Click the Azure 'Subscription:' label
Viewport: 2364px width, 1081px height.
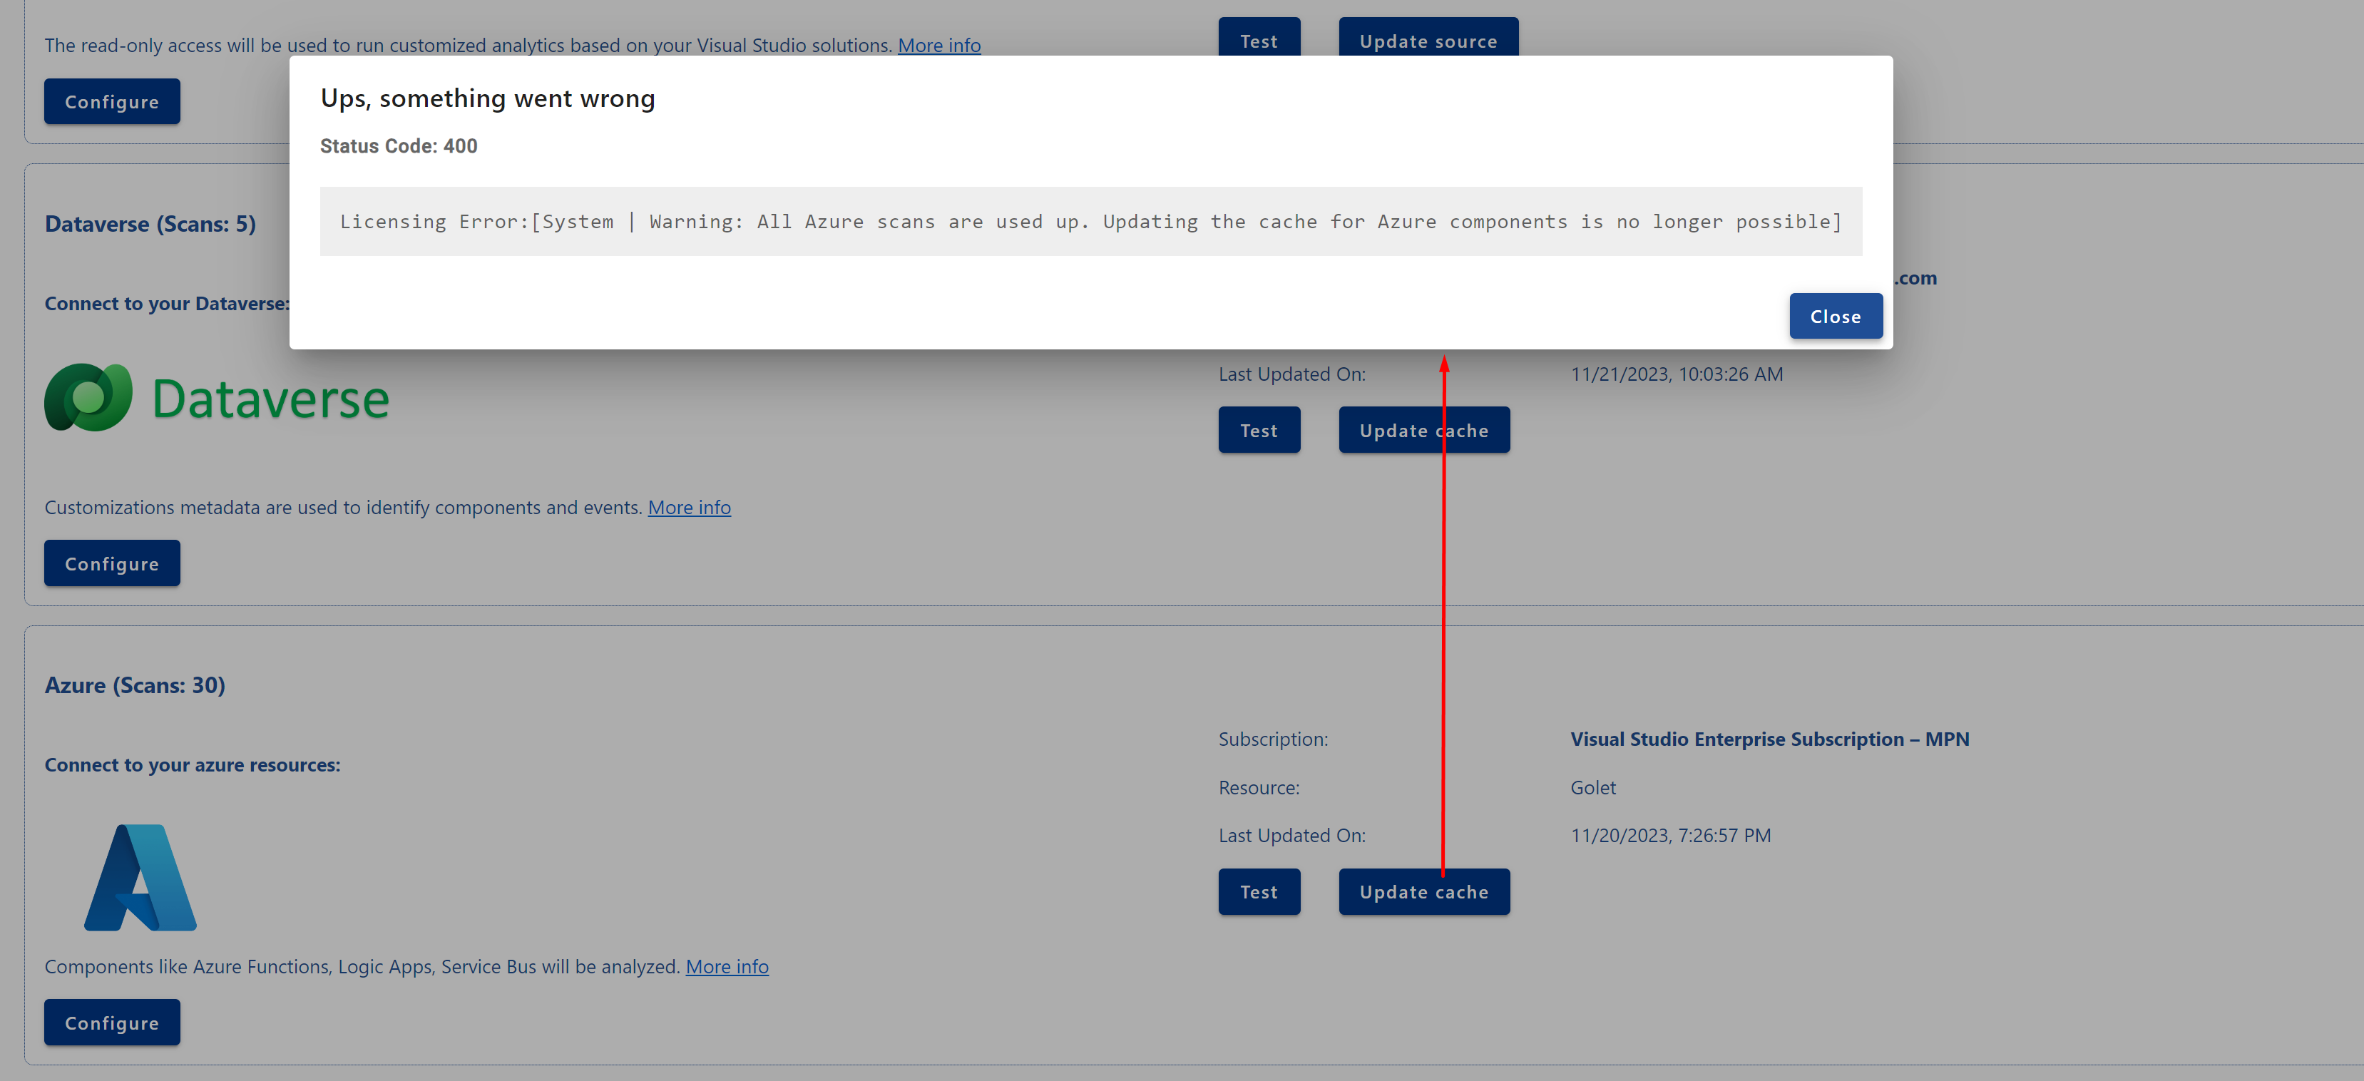1273,739
